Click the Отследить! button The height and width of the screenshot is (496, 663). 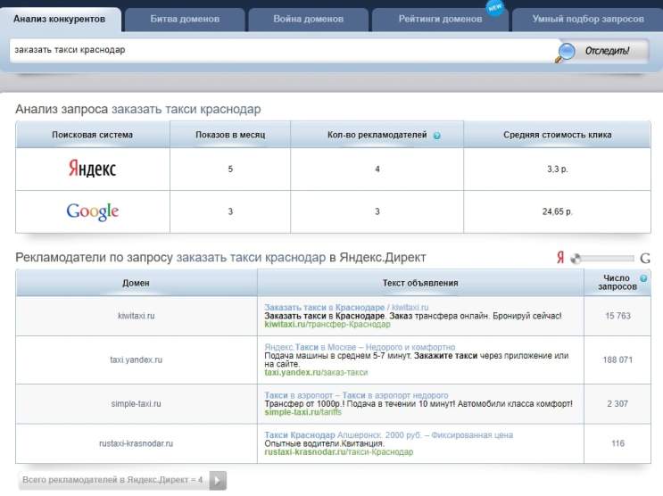coord(607,51)
